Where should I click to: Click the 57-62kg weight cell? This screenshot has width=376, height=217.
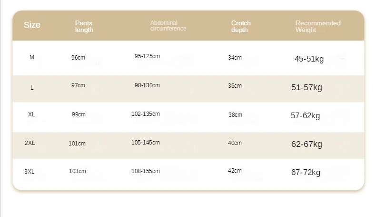click(x=305, y=115)
